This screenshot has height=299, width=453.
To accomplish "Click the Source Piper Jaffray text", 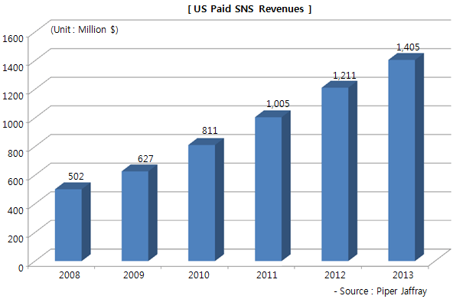I will pos(380,291).
